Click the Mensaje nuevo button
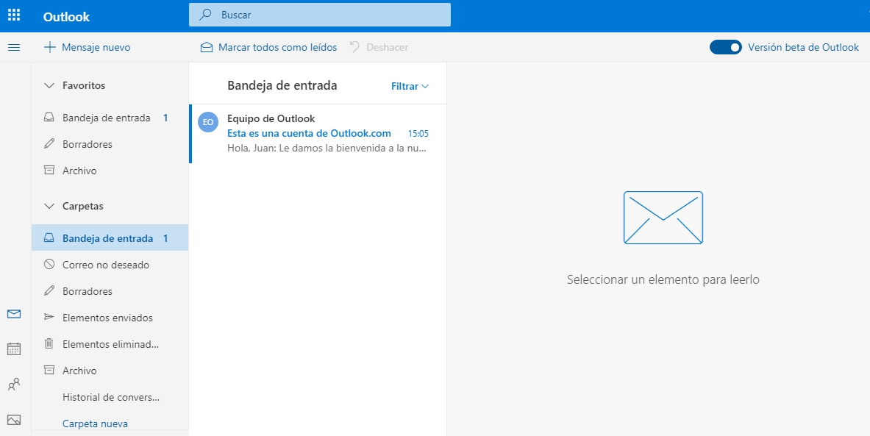Image resolution: width=870 pixels, height=436 pixels. pos(87,47)
